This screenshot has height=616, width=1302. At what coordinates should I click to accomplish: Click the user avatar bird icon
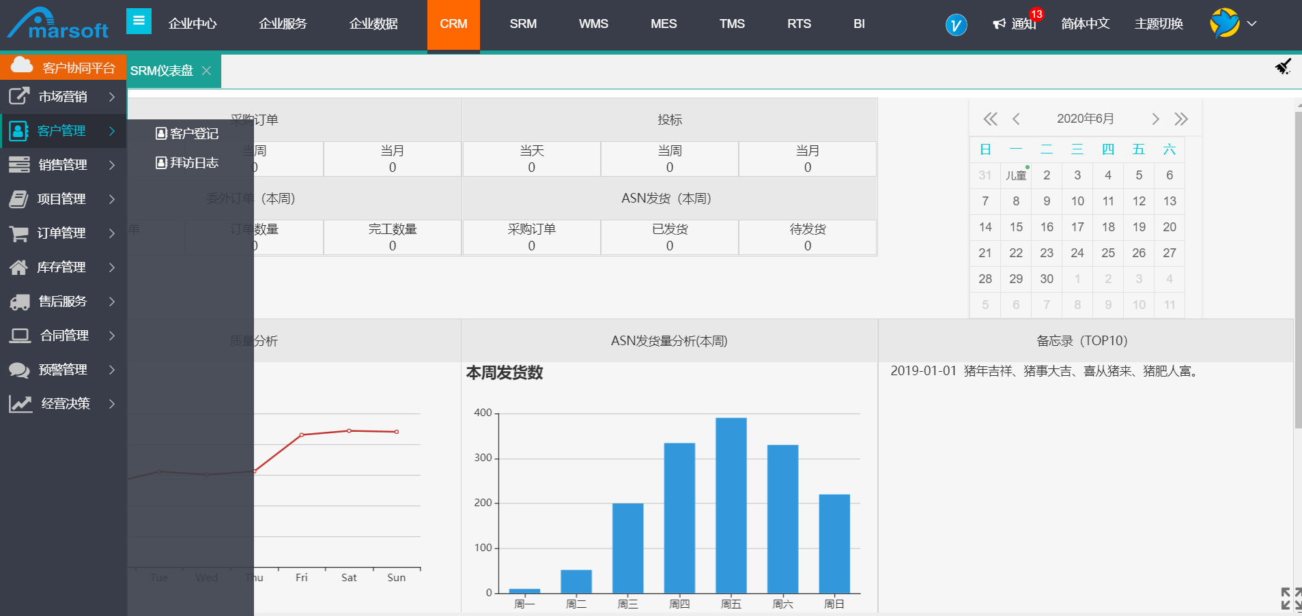(1225, 23)
